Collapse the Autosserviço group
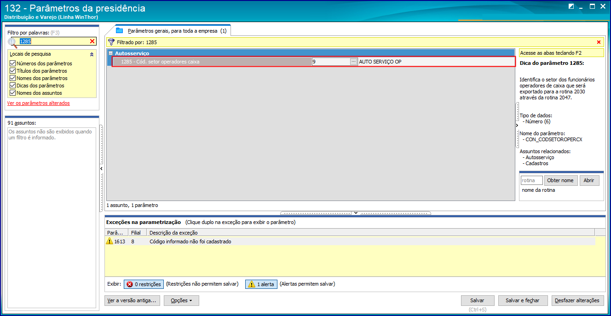The height and width of the screenshot is (316, 611). click(111, 53)
